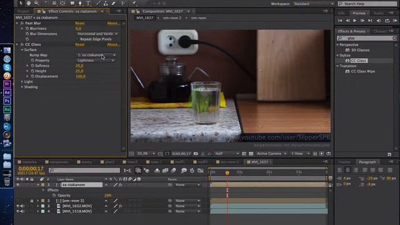Click the Graph Editor timeline icon
This screenshot has height=225, width=400.
click(201, 171)
